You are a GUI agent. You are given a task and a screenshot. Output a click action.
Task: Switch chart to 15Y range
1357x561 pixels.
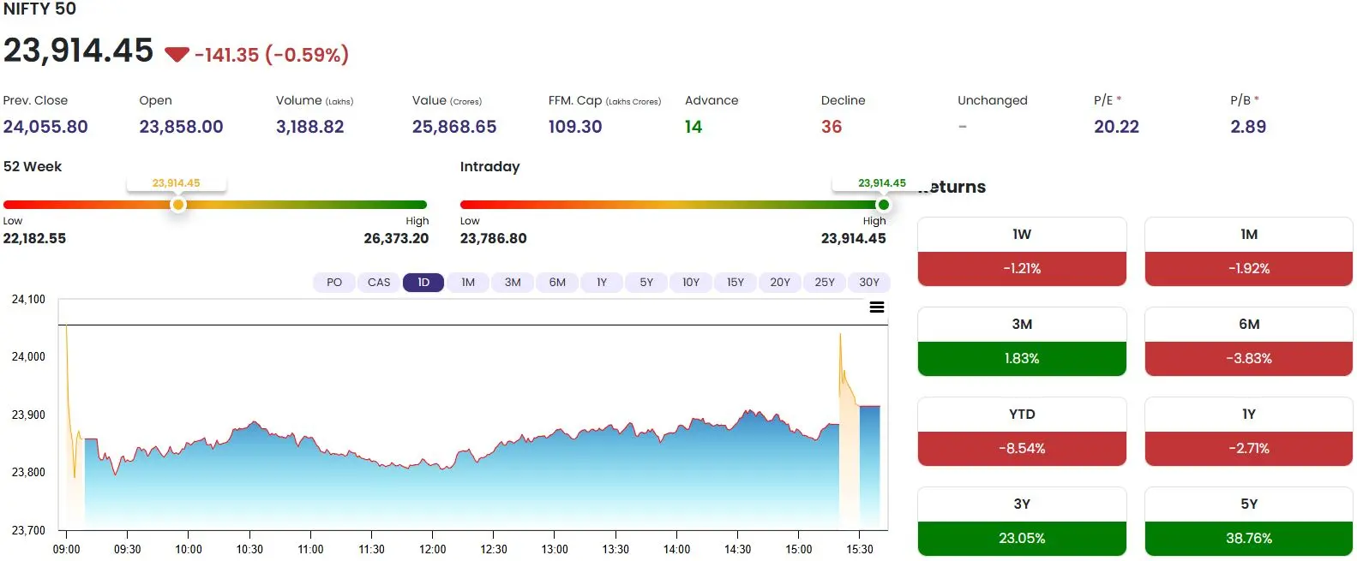point(736,283)
